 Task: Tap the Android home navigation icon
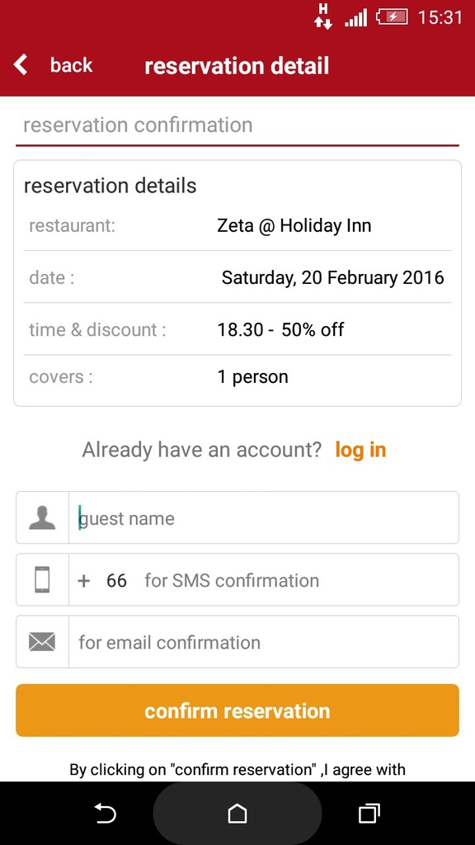point(237,813)
